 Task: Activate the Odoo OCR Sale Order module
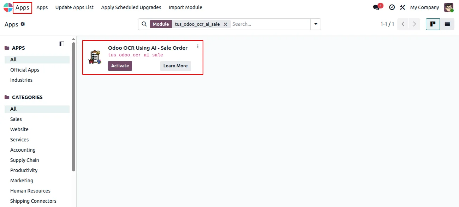coord(120,66)
